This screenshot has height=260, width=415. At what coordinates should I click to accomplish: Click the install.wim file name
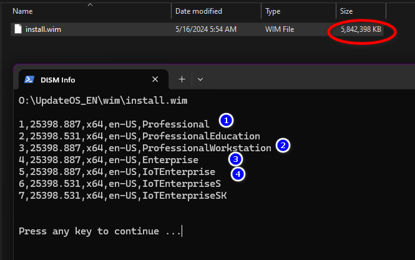(x=43, y=29)
